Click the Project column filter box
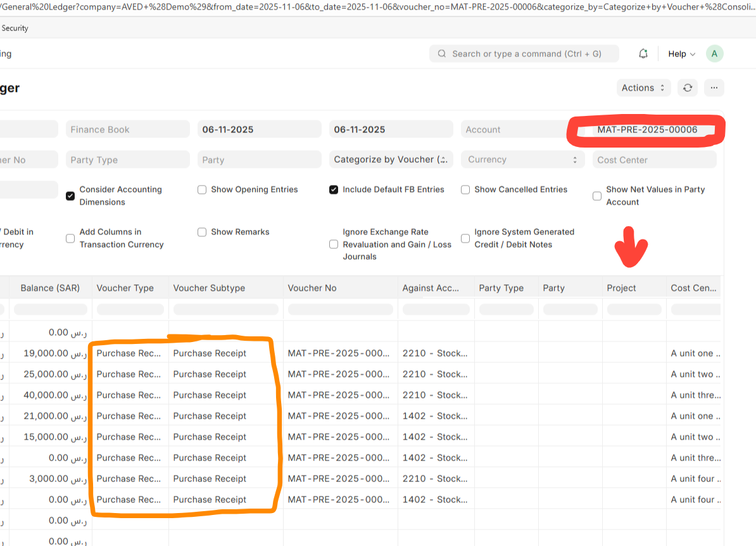Screen dimensions: 756x546 tap(634, 310)
